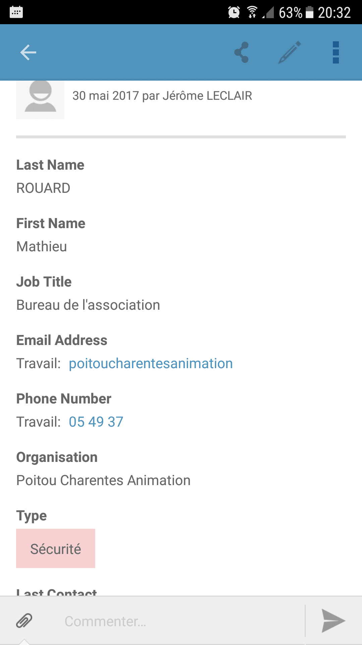Viewport: 362px width, 645px height.
Task: Tap the paperclip attachment icon
Action: coord(24,621)
